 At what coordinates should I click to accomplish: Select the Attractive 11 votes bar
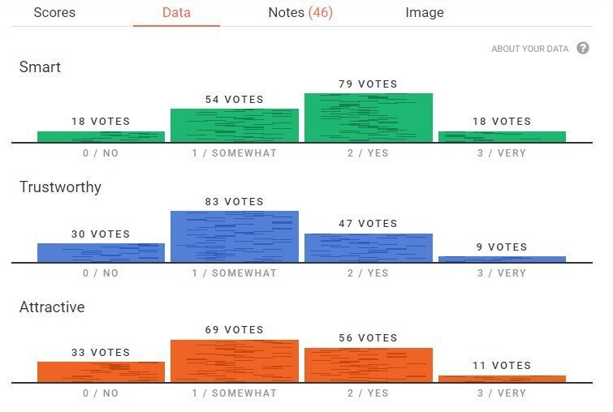point(502,378)
